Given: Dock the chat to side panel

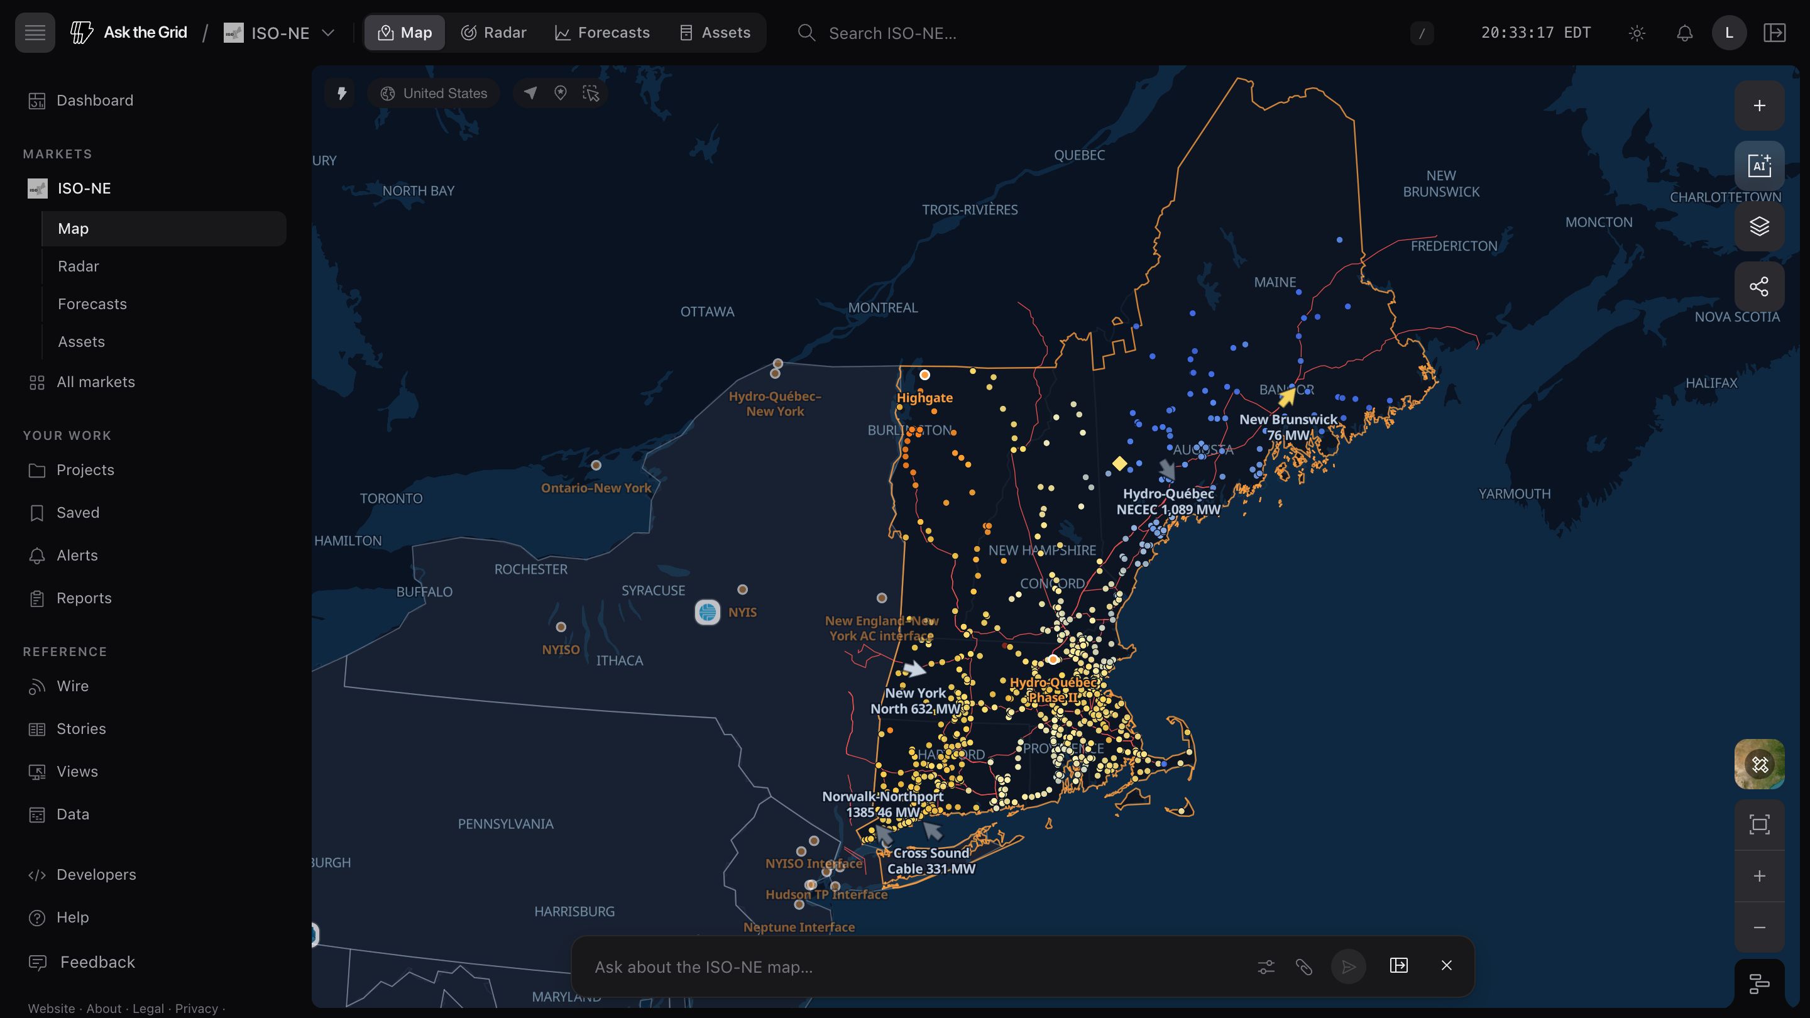Looking at the screenshot, I should coord(1399,965).
